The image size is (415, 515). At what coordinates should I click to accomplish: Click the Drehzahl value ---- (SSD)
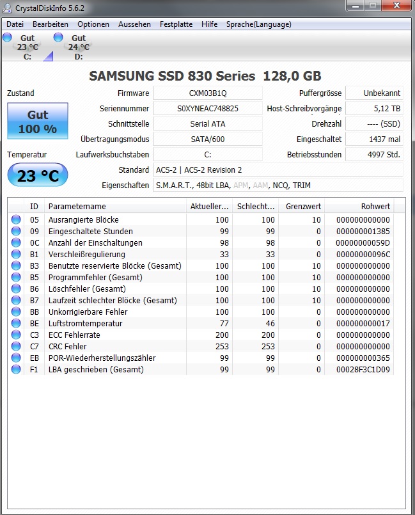coord(375,124)
